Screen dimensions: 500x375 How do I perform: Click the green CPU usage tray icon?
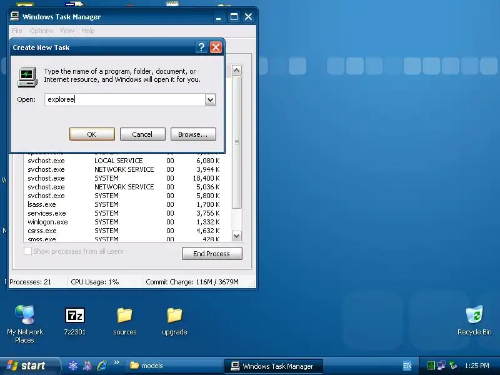coord(431,366)
